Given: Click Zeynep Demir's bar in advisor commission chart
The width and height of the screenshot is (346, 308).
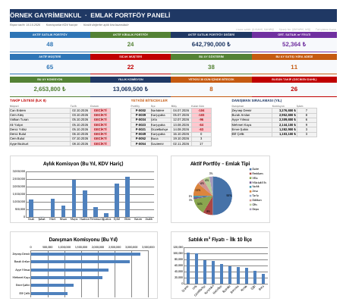Looking at the screenshot, I should [86, 254].
